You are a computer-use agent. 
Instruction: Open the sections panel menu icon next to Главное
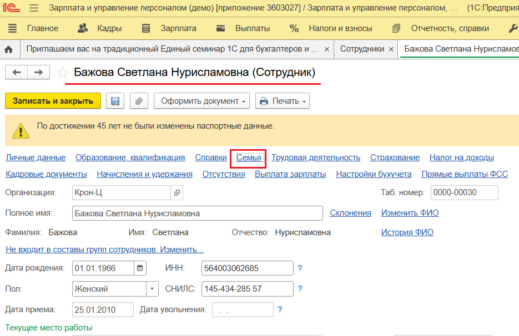tap(12, 28)
